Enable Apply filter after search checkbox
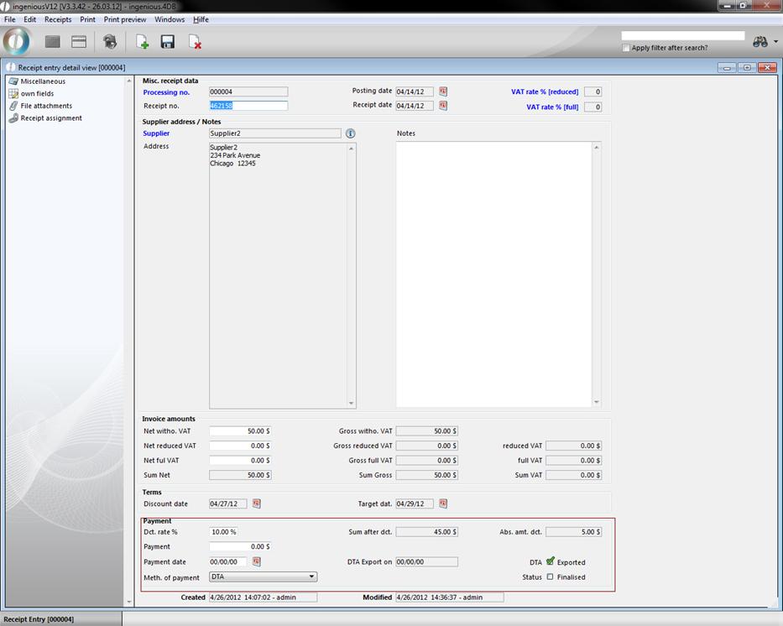Screen dimensions: 783x626 coord(626,48)
